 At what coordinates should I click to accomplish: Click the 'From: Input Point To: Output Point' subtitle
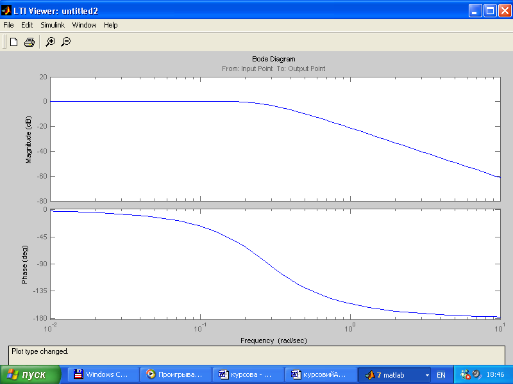pos(274,68)
